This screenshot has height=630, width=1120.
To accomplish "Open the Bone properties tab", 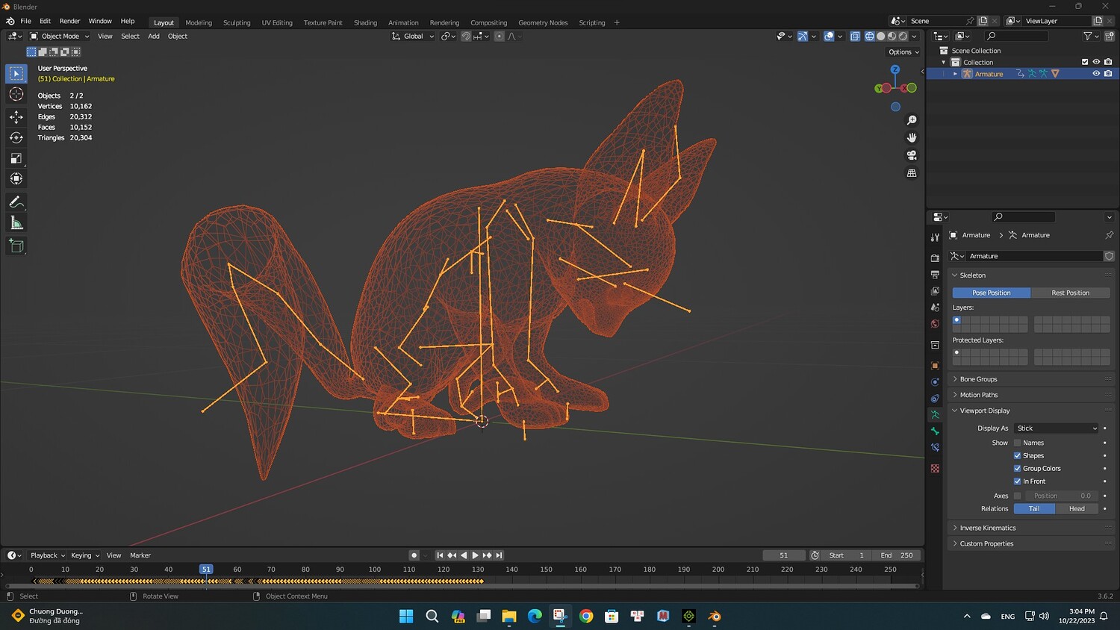I will 935,431.
